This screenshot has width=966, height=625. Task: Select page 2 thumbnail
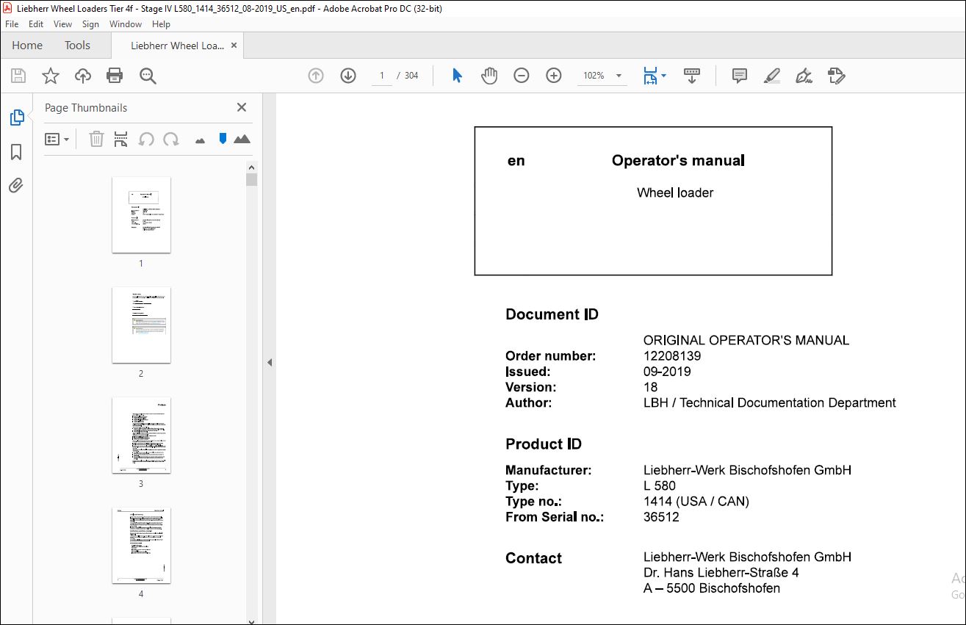coord(141,325)
